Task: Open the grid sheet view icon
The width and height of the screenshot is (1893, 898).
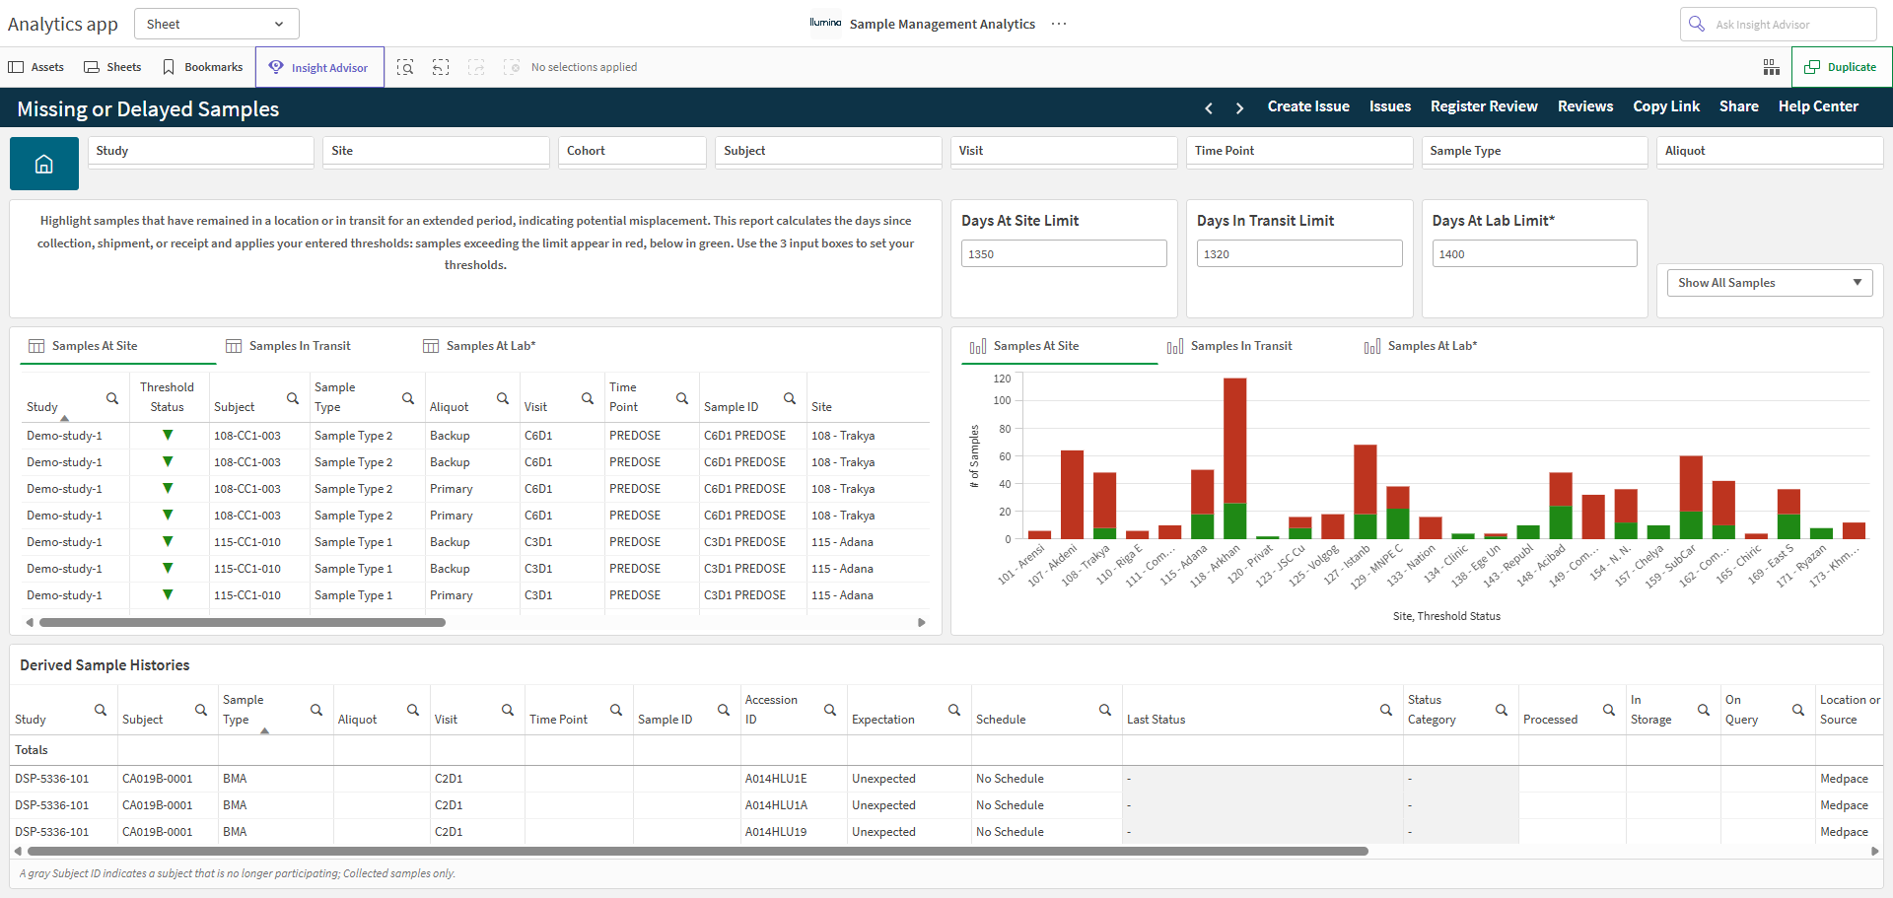Action: [1772, 67]
